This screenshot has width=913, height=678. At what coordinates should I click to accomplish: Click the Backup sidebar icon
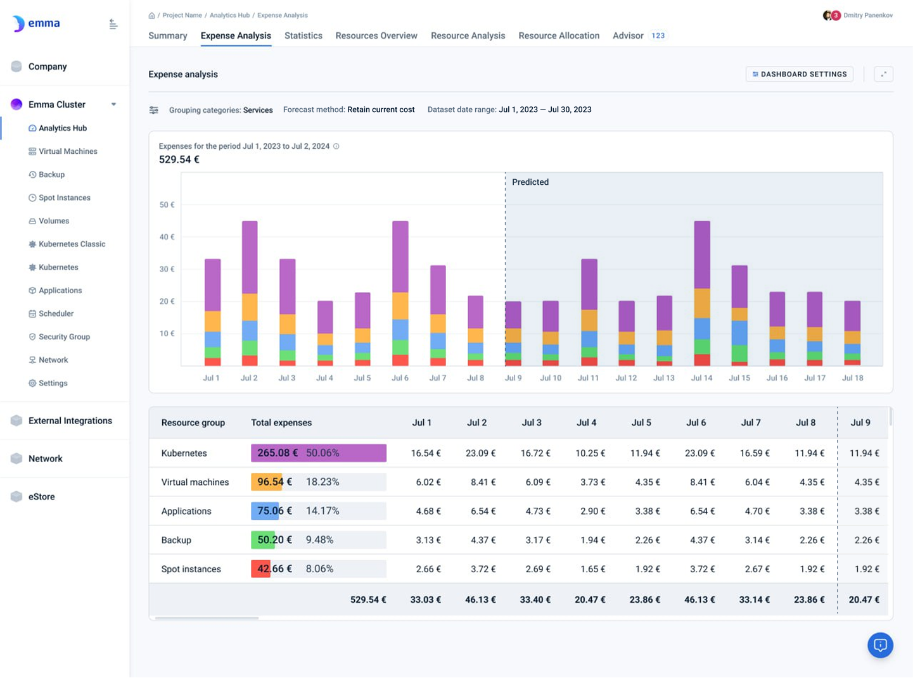click(32, 175)
